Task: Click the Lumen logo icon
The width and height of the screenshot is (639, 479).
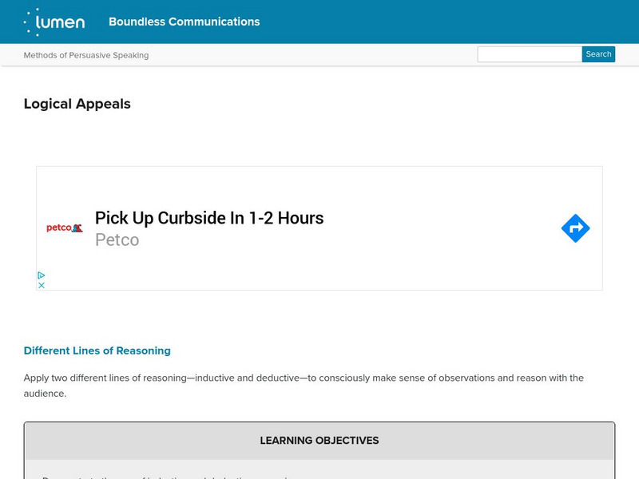Action: coord(54,22)
